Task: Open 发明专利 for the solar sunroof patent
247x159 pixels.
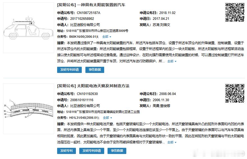Action: pos(66,151)
